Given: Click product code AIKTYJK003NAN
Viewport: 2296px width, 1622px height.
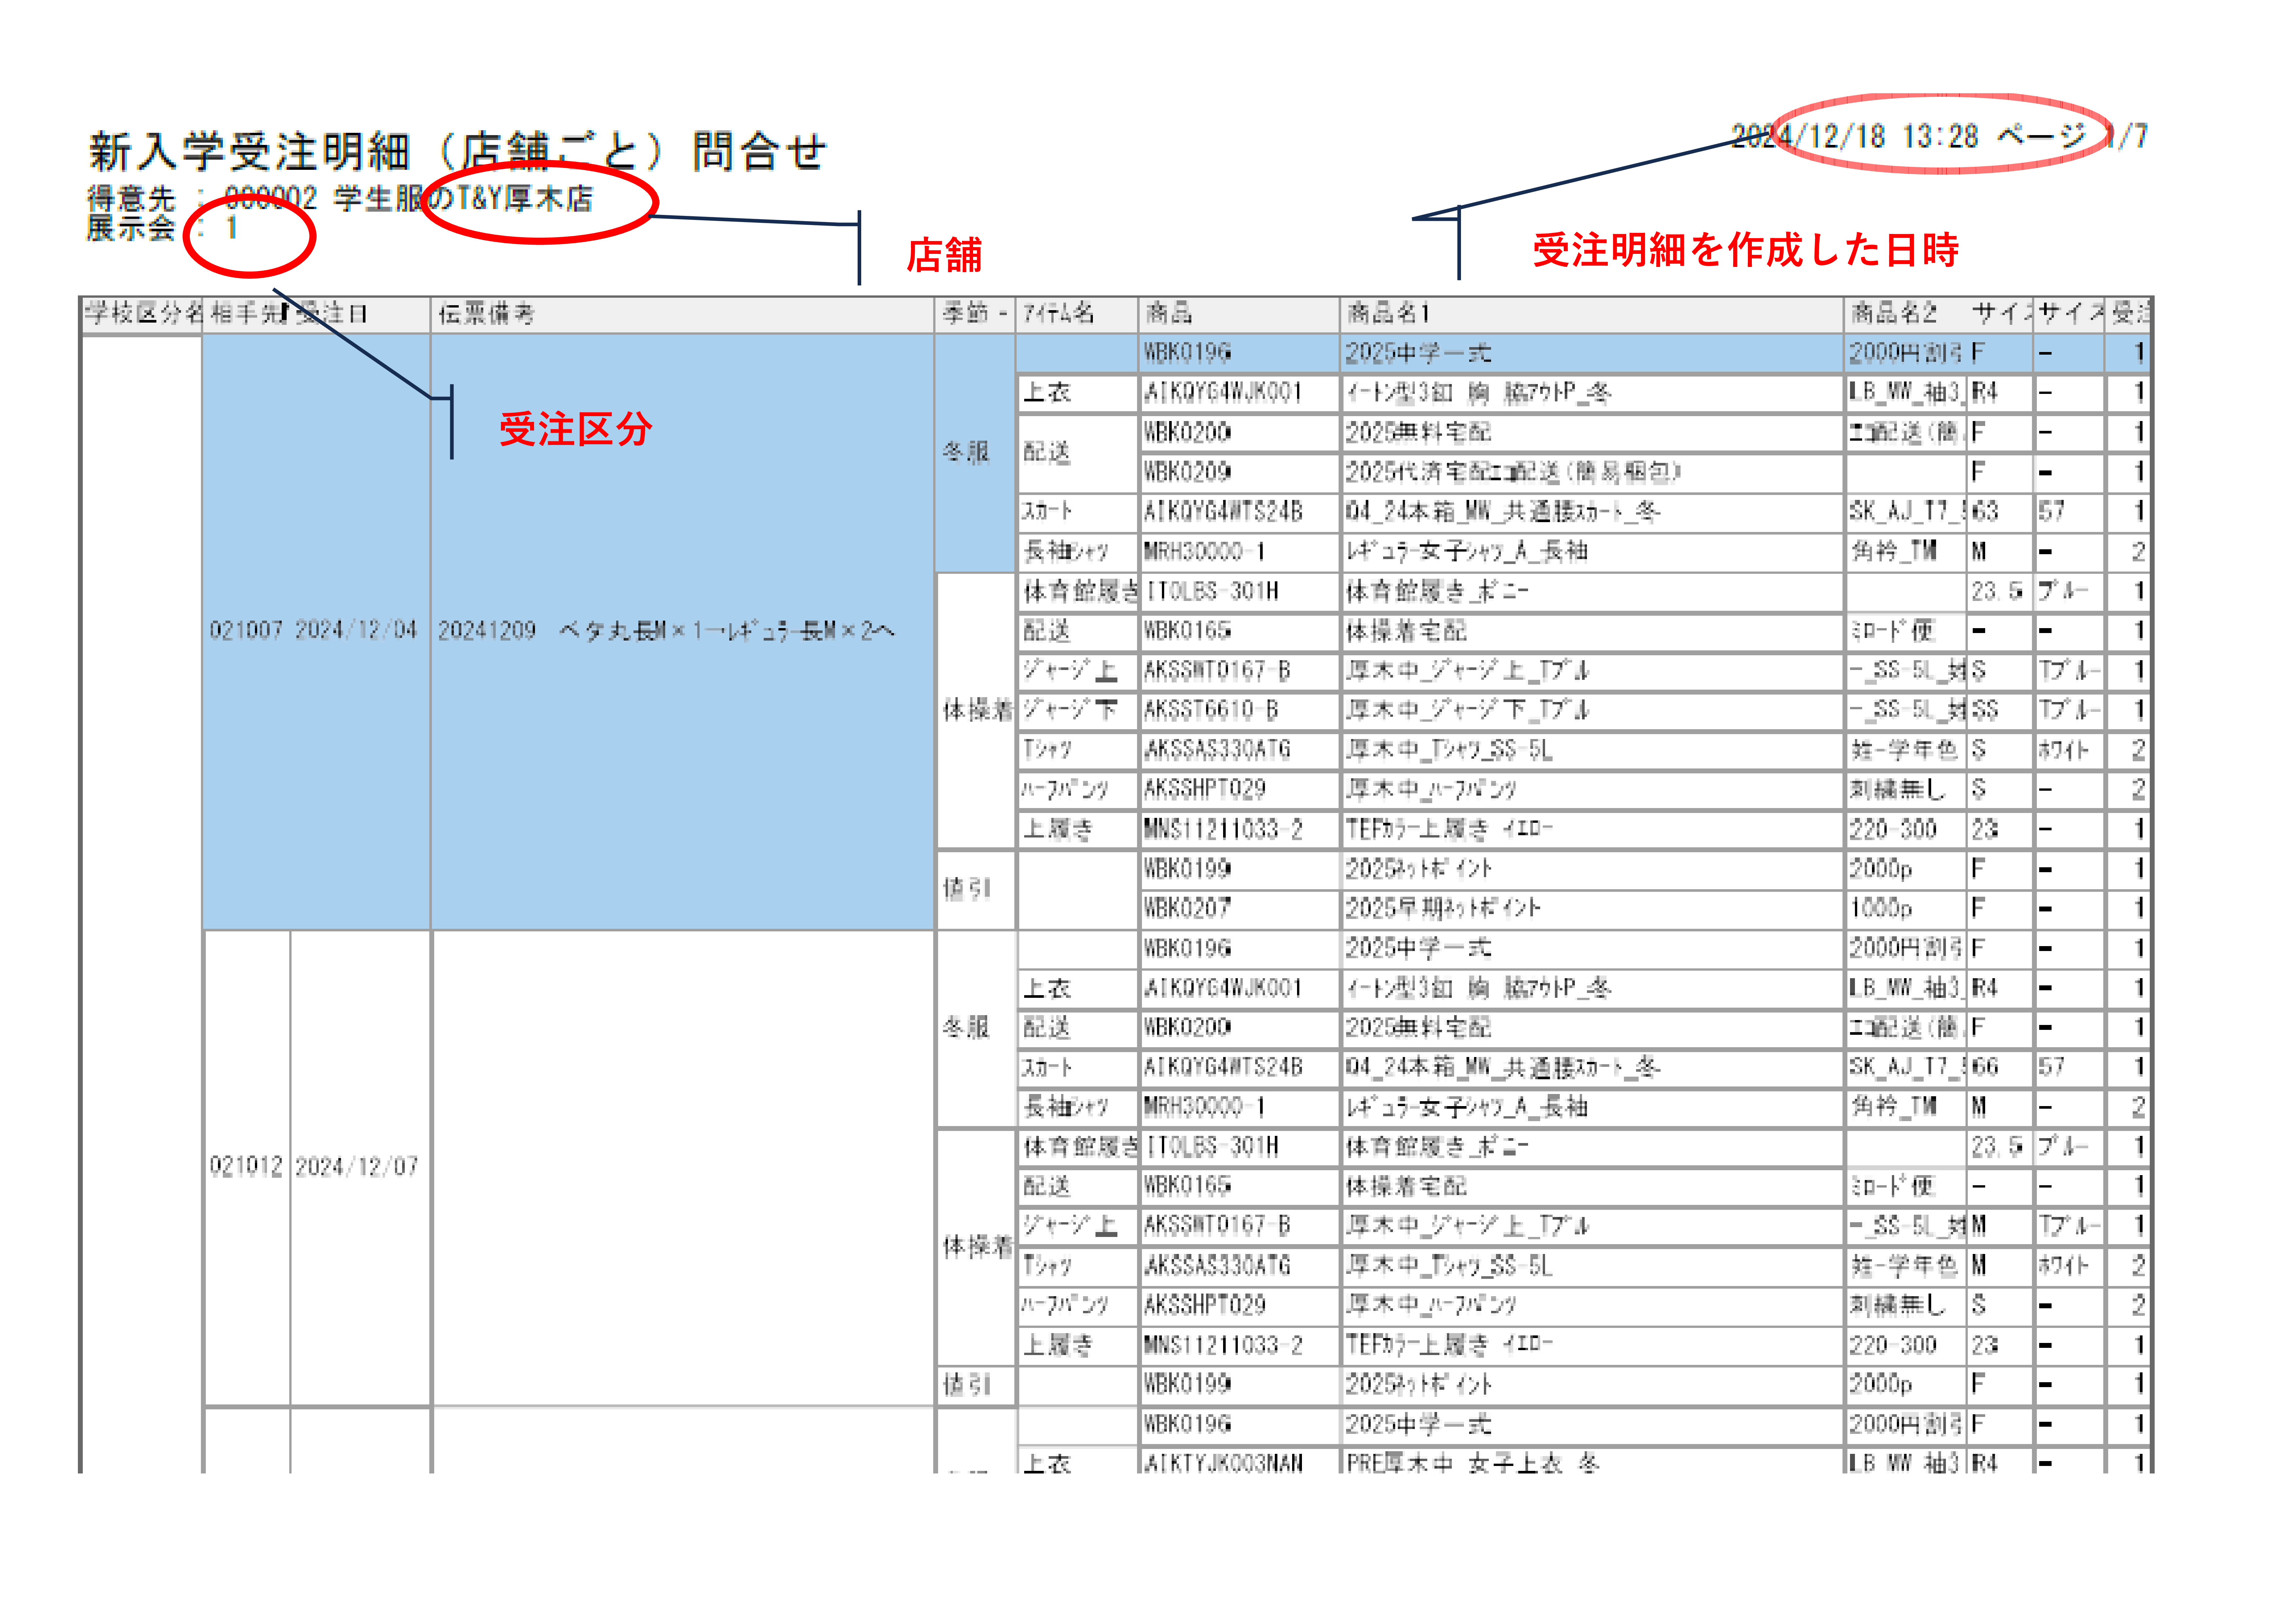Looking at the screenshot, I should coord(1223,1463).
